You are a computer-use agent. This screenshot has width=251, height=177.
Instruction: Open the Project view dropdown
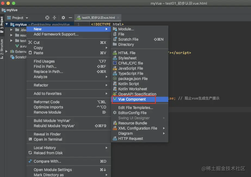(x=27, y=18)
